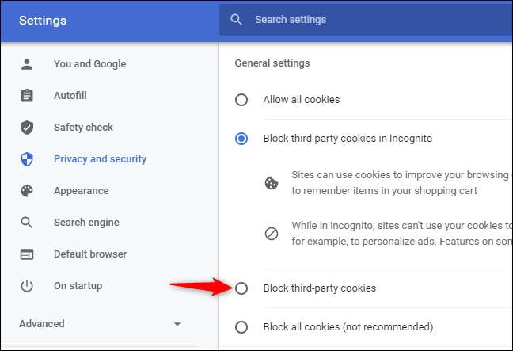Expand the Advanced section arrow
Viewport: 513px width, 351px height.
(177, 324)
